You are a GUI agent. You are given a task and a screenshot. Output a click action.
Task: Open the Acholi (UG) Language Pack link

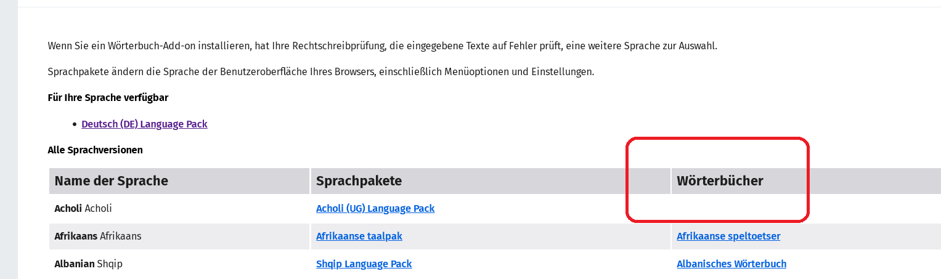375,208
